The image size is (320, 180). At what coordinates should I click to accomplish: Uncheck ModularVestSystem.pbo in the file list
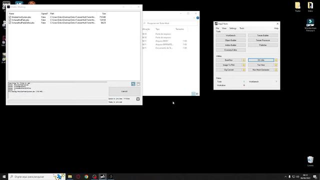point(10,17)
